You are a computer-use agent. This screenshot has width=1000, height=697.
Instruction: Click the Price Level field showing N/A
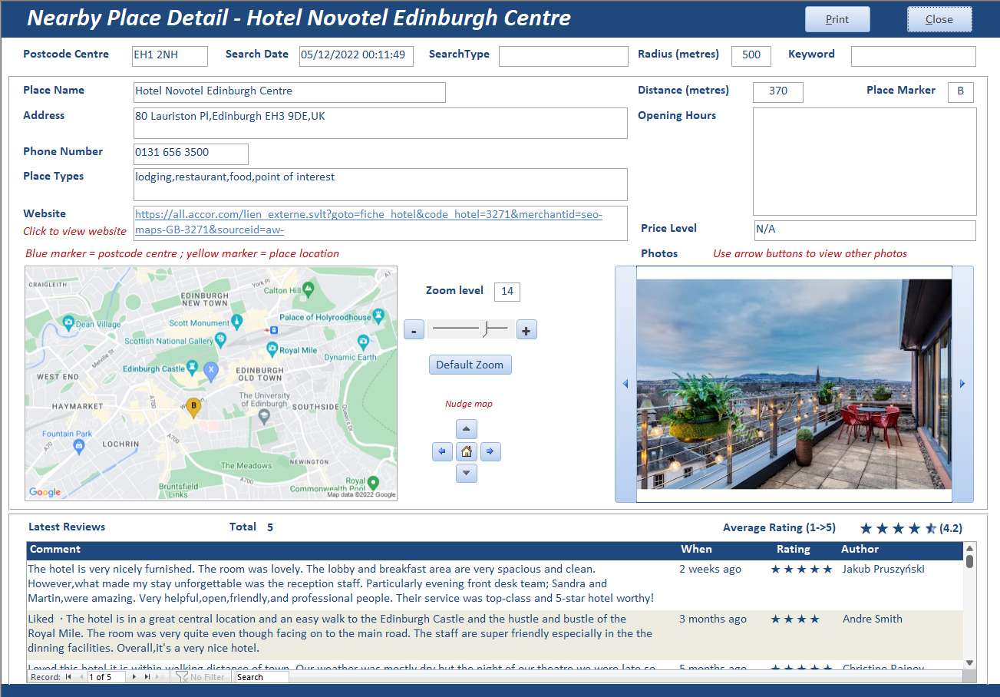pos(865,230)
